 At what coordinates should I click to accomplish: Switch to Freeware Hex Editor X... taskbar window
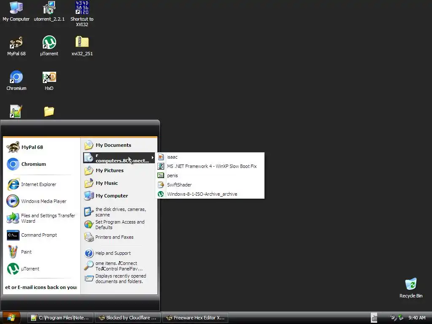[x=195, y=318]
